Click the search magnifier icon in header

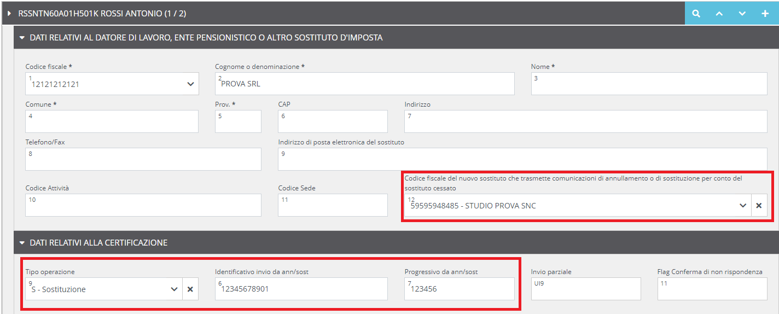(696, 14)
